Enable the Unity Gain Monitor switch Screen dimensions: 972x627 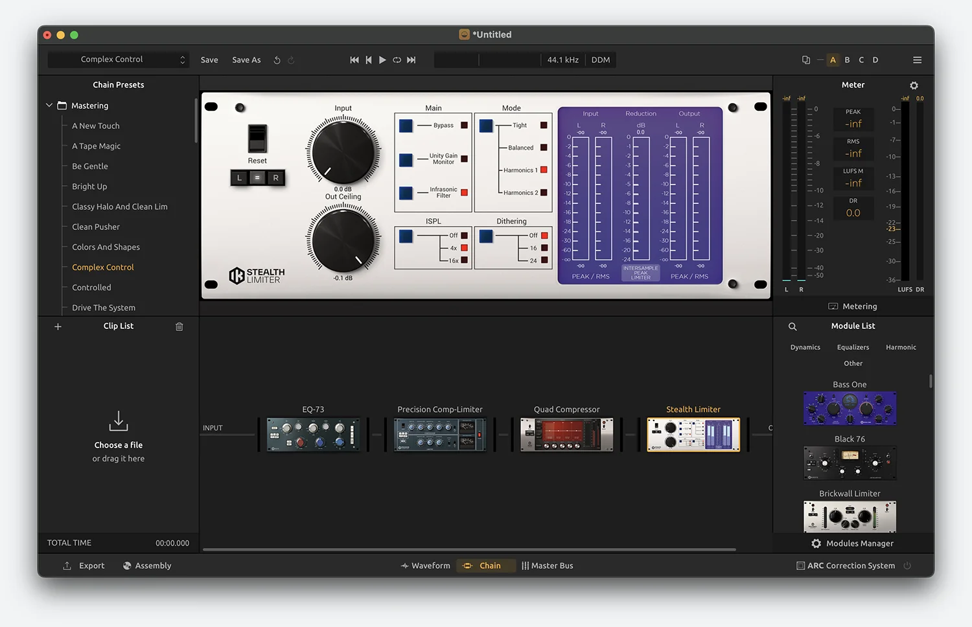click(x=406, y=159)
